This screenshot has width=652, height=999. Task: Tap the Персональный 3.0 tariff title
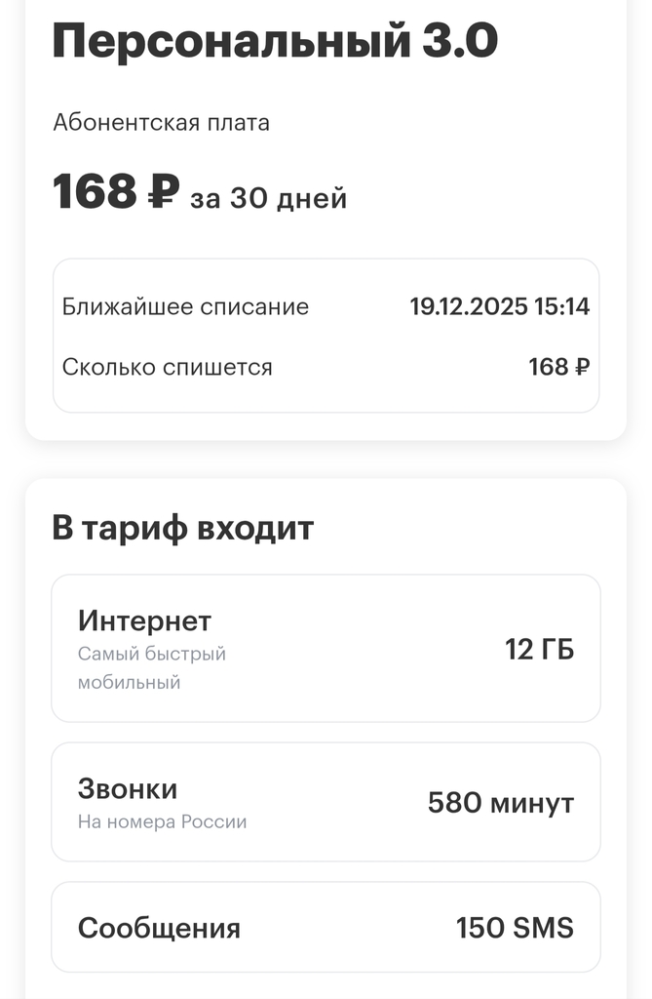[274, 41]
